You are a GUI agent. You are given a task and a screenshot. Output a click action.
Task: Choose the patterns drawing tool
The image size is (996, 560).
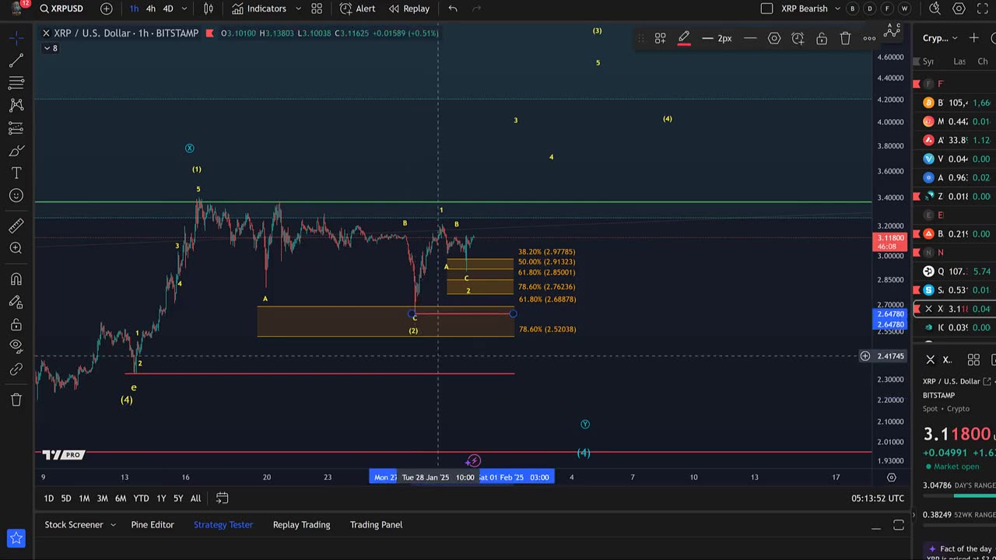[16, 105]
